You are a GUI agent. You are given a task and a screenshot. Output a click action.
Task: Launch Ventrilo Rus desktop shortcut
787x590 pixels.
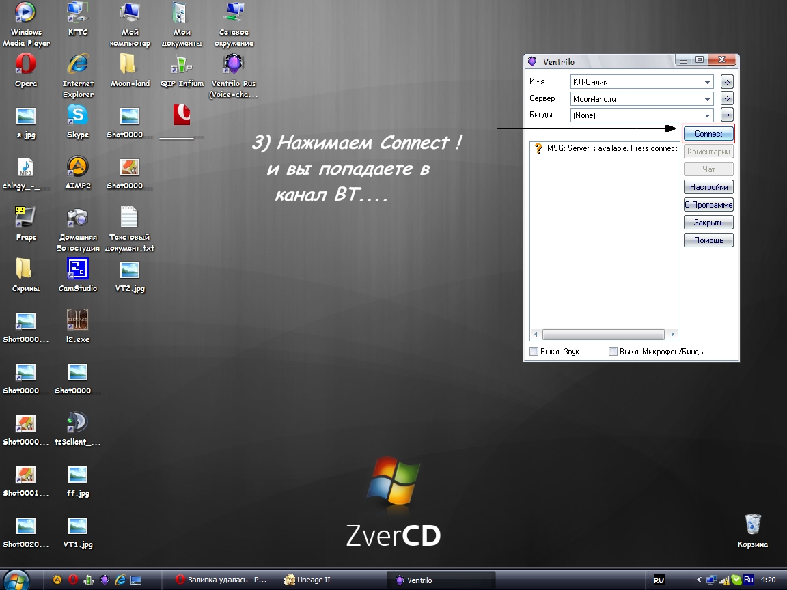click(234, 76)
